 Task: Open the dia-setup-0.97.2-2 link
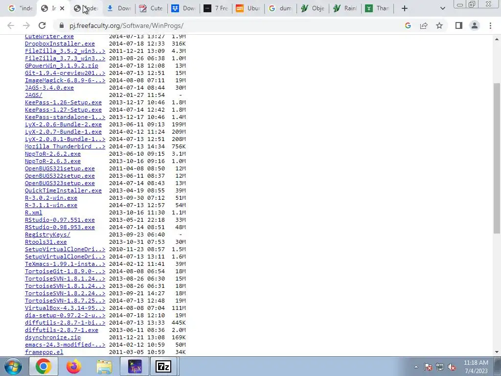pos(65,316)
